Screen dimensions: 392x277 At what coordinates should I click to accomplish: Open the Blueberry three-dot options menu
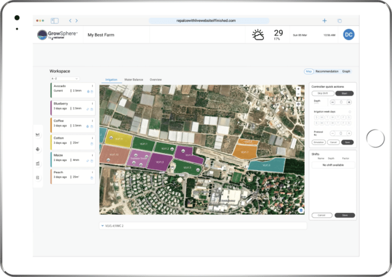click(x=93, y=103)
